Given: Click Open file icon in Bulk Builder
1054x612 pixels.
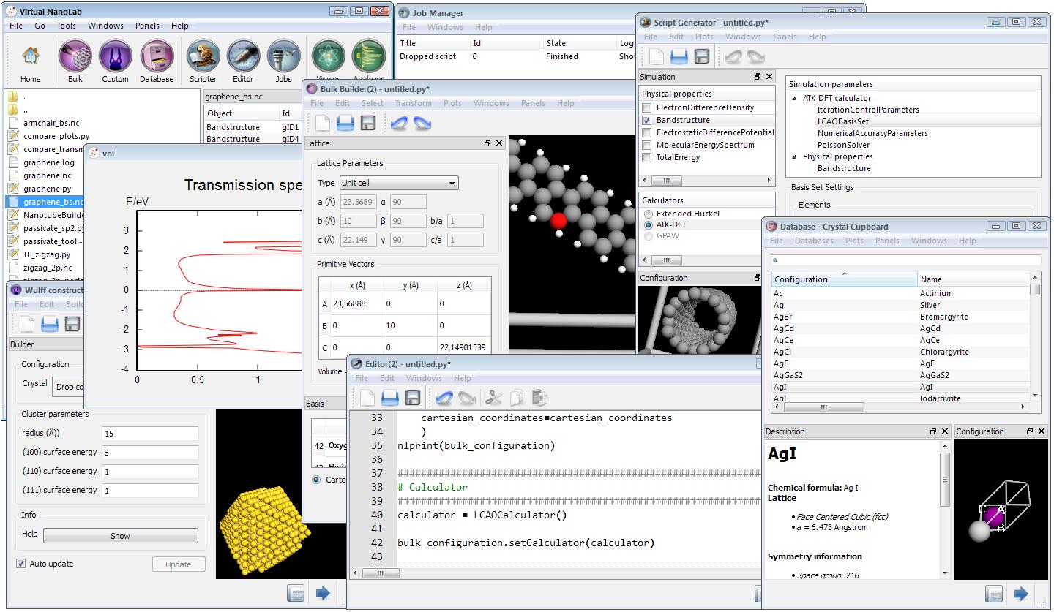Looking at the screenshot, I should [x=345, y=123].
